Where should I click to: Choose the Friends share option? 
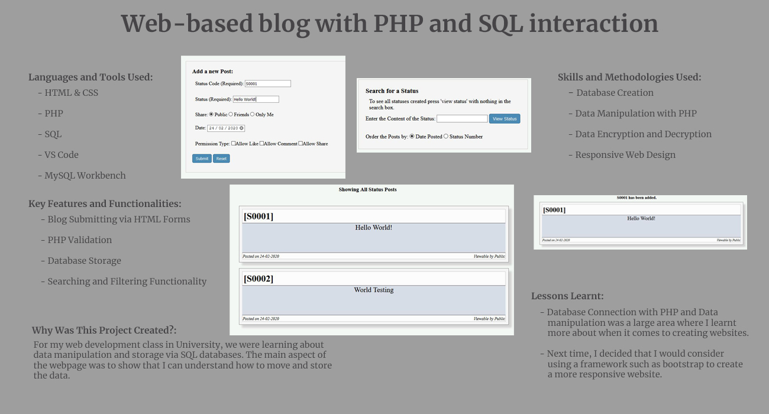231,114
